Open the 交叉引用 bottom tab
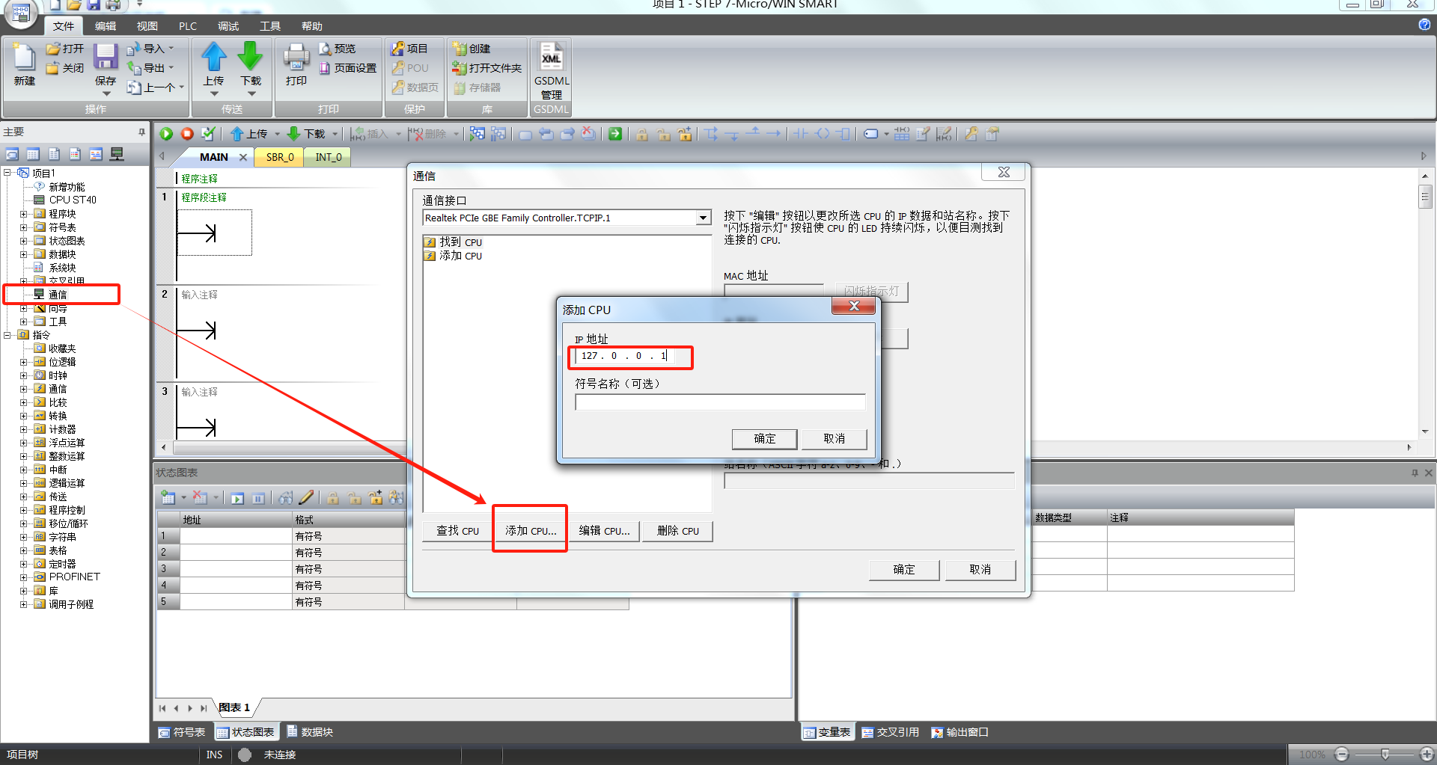 pyautogui.click(x=890, y=732)
